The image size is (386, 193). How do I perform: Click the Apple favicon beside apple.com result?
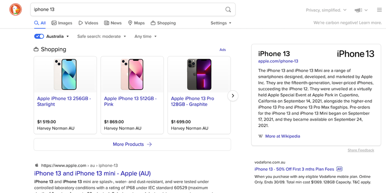36,165
